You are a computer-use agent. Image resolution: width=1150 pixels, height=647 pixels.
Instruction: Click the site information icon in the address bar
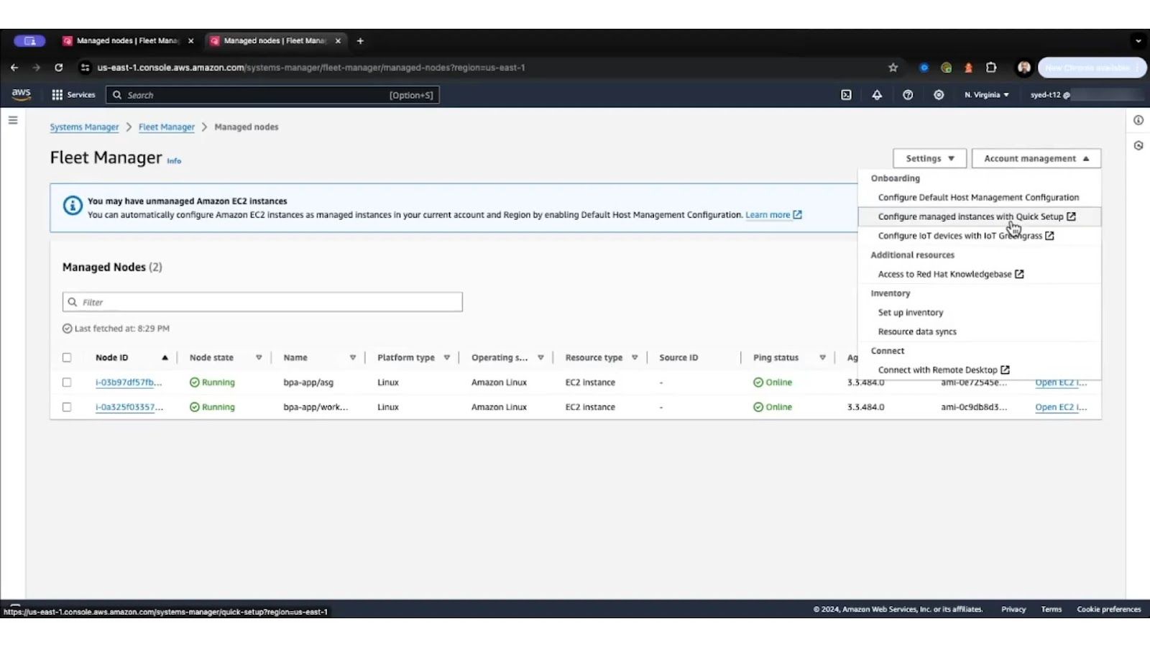point(85,68)
